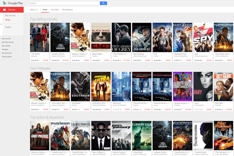
Task: Open My movies in sidebar
Action: (x=10, y=16)
